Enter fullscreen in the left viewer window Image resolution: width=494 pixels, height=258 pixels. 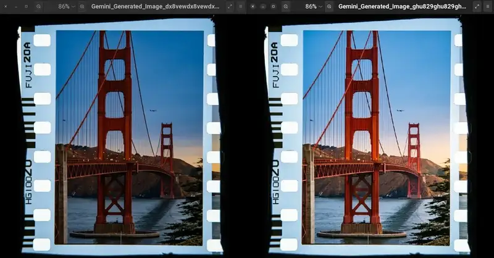pyautogui.click(x=230, y=6)
